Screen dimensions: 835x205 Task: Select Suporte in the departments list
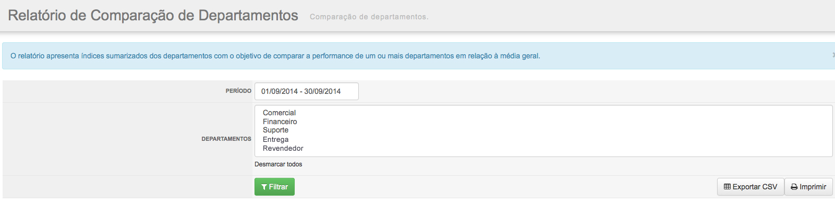point(275,130)
